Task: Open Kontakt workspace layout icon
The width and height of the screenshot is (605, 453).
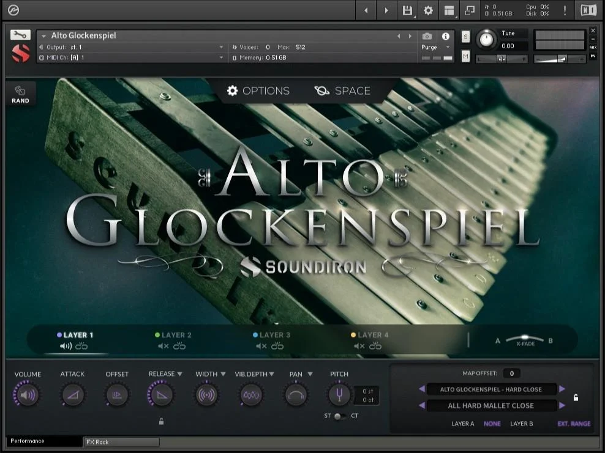Action: point(451,10)
